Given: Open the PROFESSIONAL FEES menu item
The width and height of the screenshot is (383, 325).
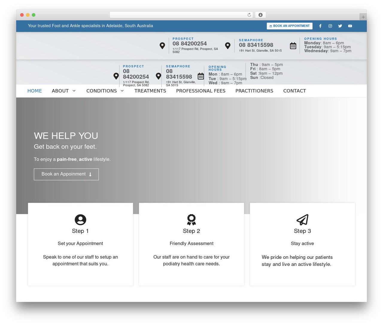Looking at the screenshot, I should [201, 91].
